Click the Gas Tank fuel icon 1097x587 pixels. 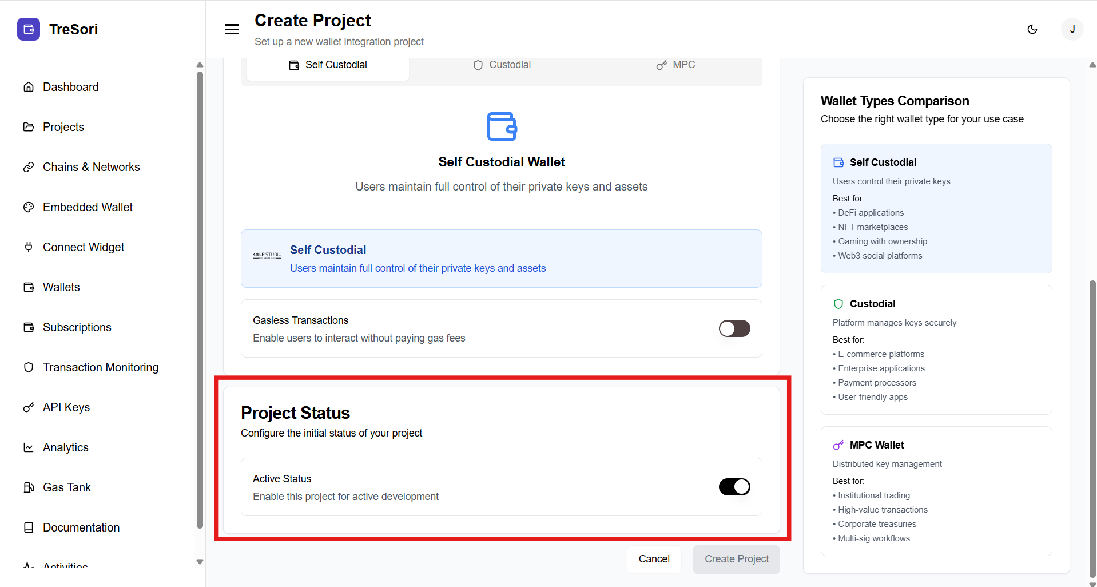[x=29, y=487]
